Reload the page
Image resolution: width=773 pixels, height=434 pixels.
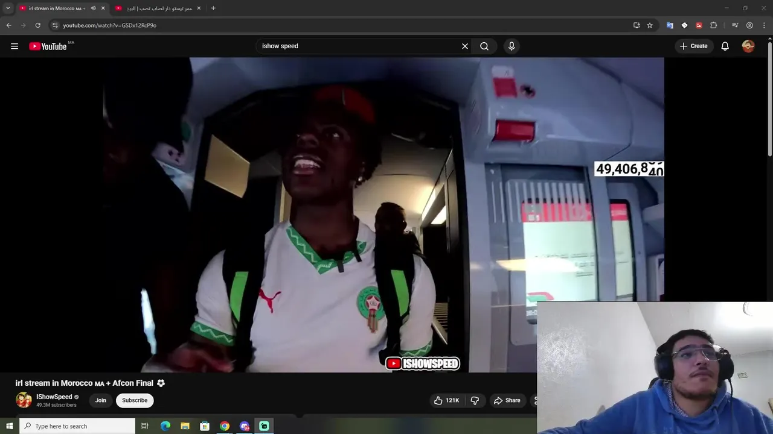point(37,25)
